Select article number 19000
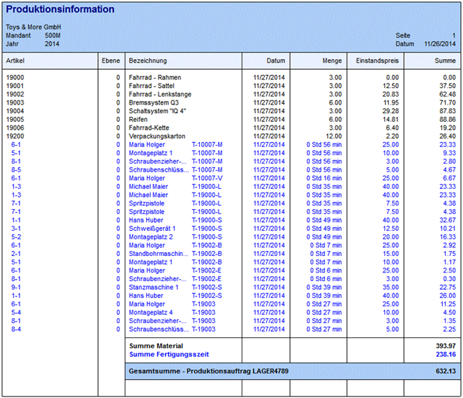The height and width of the screenshot is (398, 463). [14, 77]
